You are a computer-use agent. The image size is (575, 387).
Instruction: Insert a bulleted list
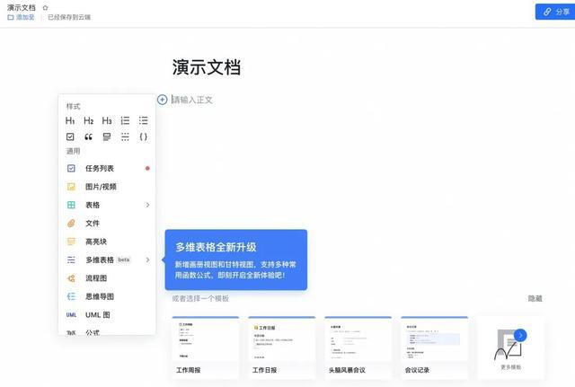144,120
